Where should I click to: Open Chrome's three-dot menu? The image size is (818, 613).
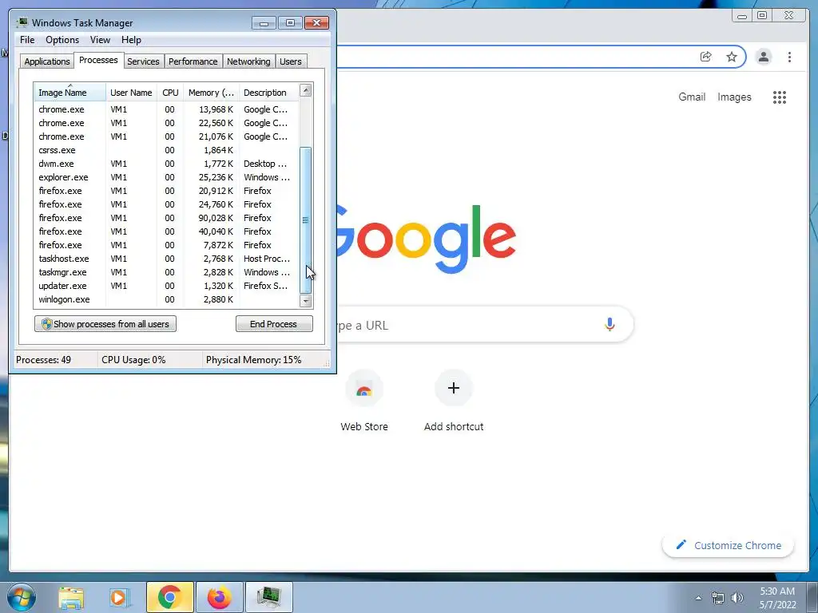tap(789, 57)
